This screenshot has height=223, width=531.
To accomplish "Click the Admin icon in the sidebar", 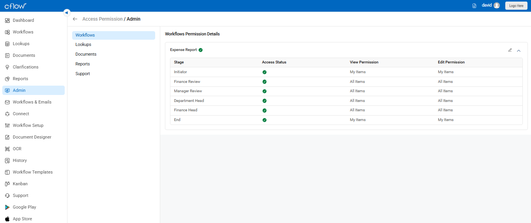I will 7,90.
